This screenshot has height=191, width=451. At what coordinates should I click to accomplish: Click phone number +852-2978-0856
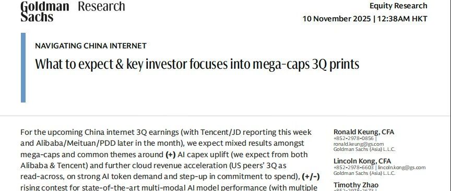pos(353,138)
